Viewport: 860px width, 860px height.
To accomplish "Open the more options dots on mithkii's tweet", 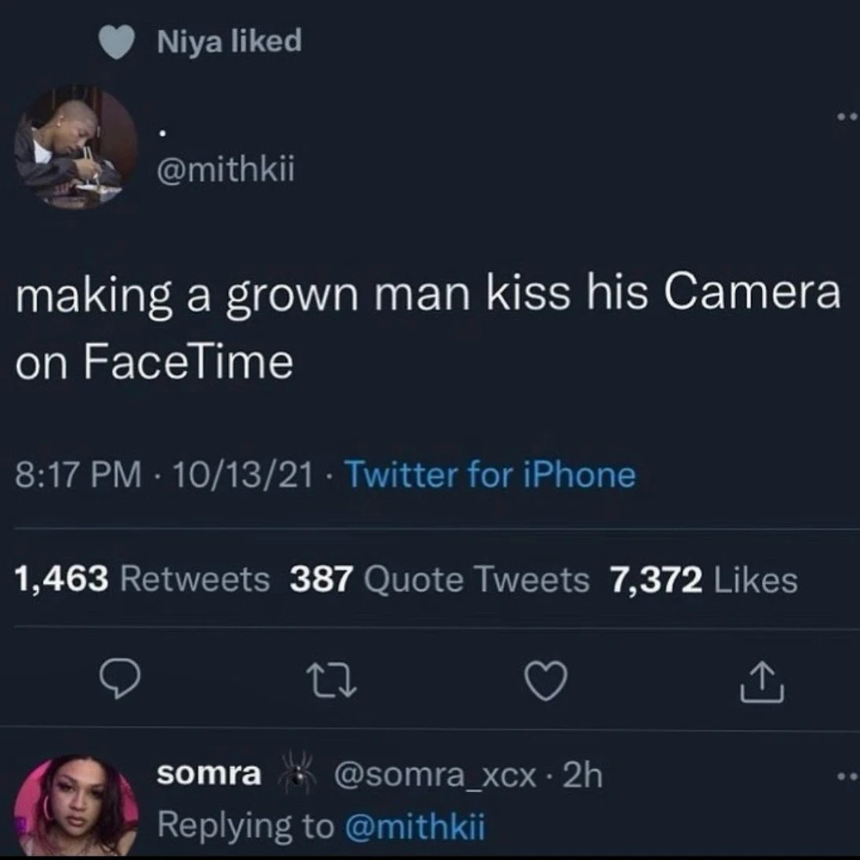I will click(848, 117).
